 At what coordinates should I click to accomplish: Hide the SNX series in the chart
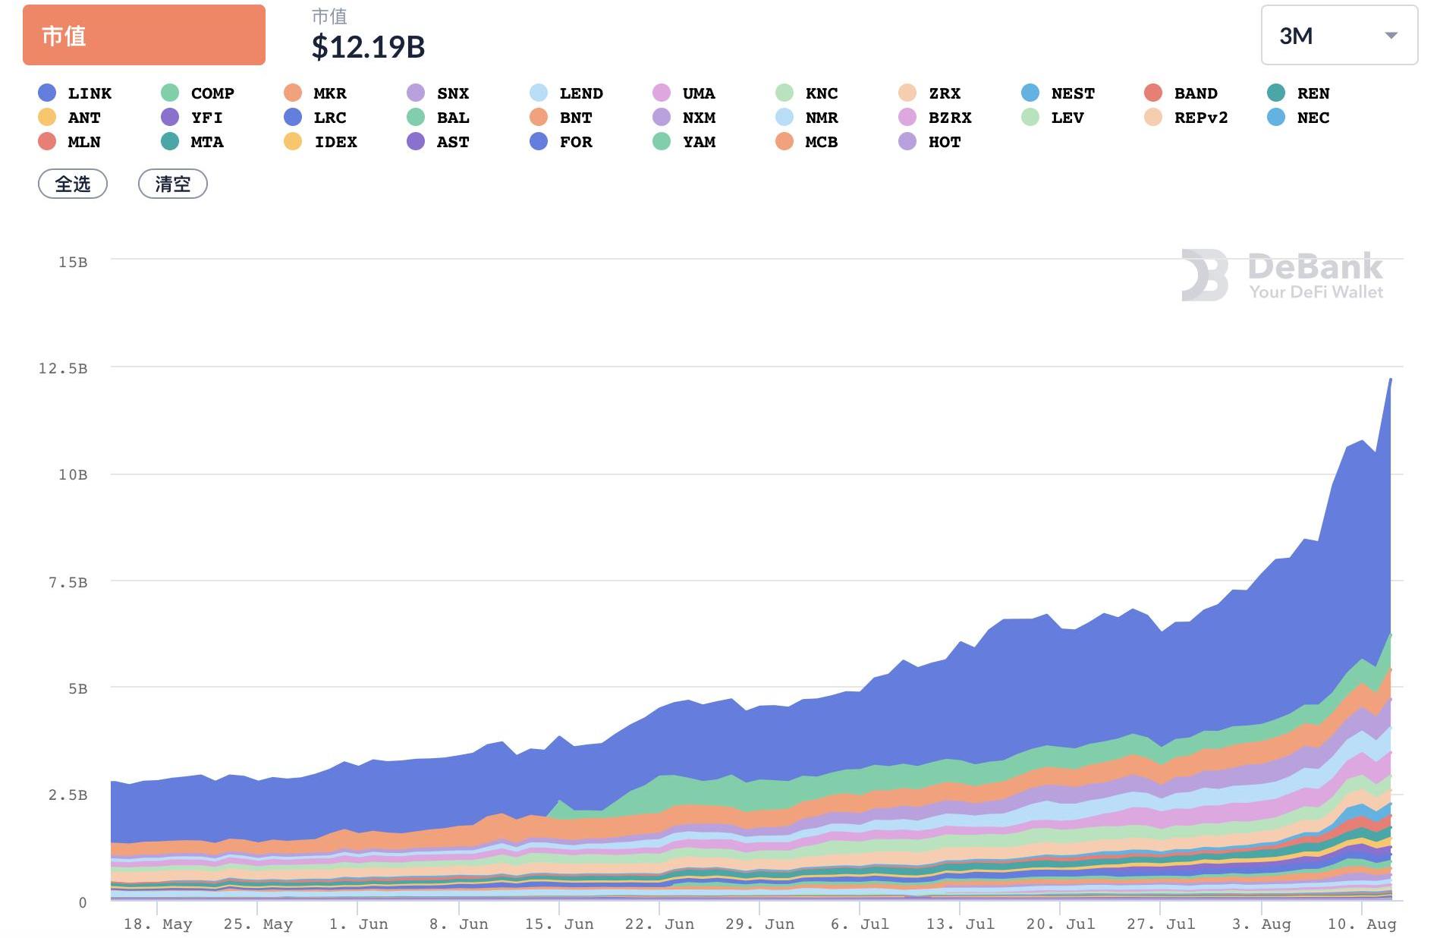[x=452, y=93]
